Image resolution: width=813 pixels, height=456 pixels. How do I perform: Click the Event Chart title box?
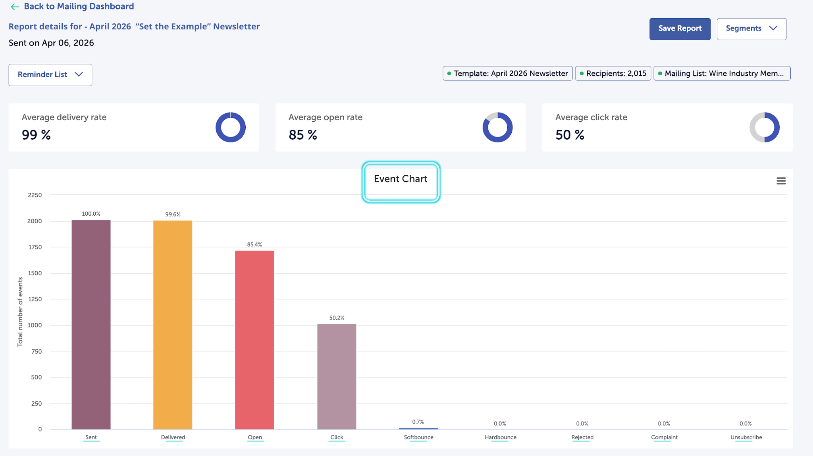[401, 182]
